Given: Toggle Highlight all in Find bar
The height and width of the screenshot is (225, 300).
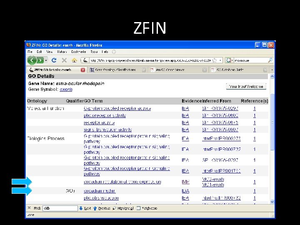Looking at the screenshot, I should tap(123, 208).
